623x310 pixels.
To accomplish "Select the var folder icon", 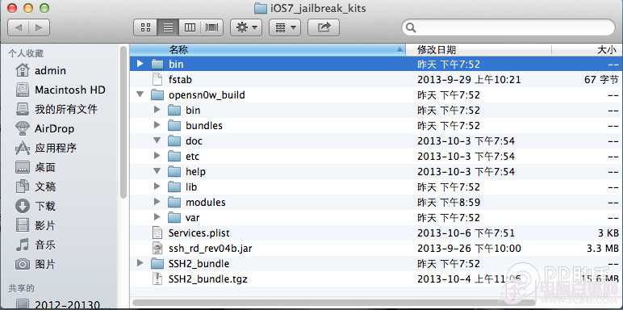I will 174,218.
